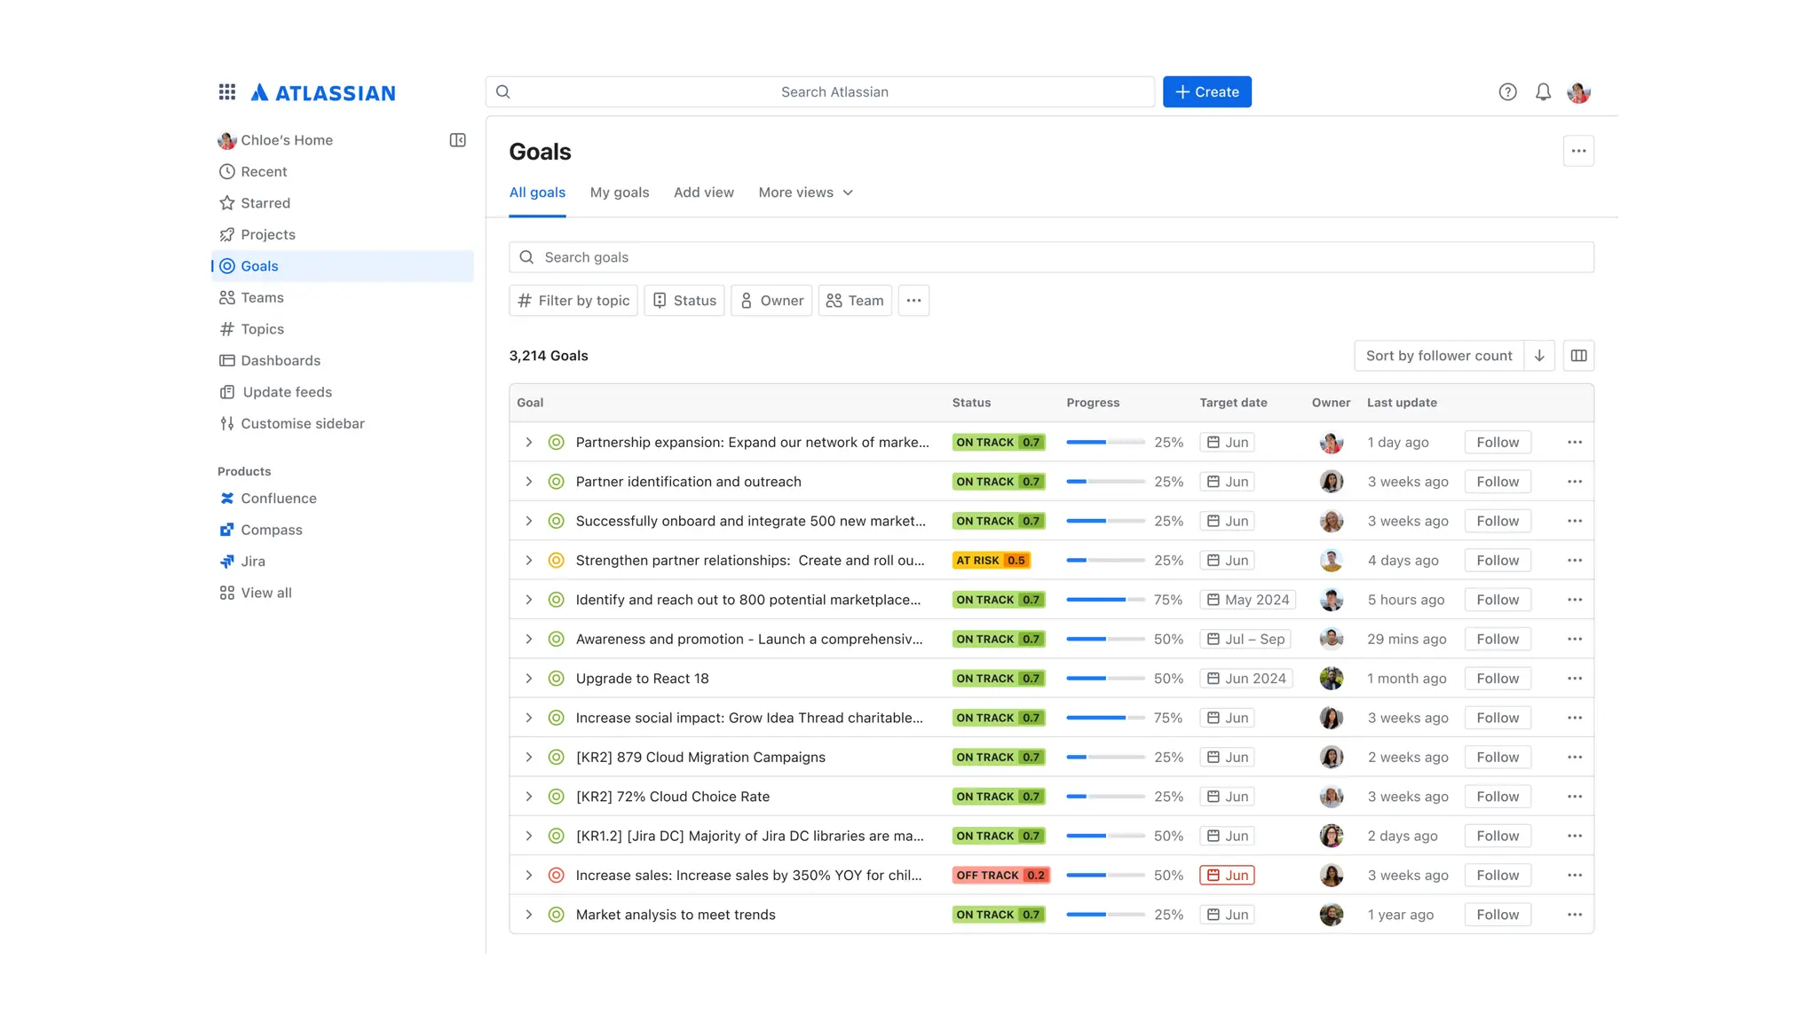Open row options for Upgrade to React 18

point(1574,679)
